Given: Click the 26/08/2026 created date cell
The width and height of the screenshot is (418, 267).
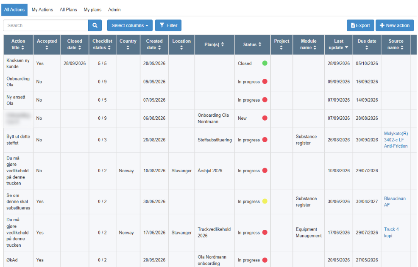Looking at the screenshot, I should click(x=154, y=140).
